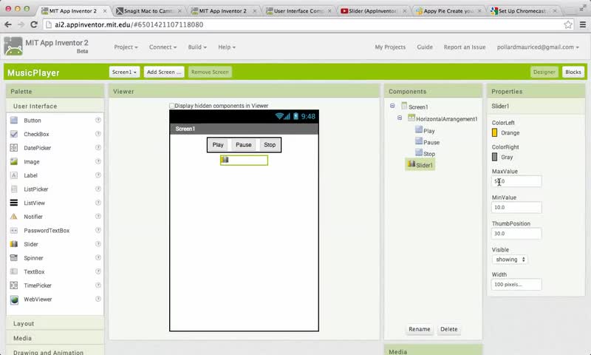The height and width of the screenshot is (355, 591).
Task: Click the Play button in the viewer
Action: (x=218, y=145)
